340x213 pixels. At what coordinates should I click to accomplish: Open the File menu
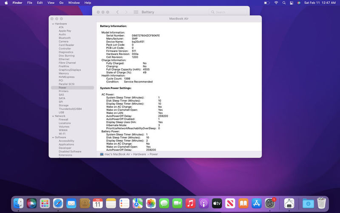pyautogui.click(x=30, y=3)
